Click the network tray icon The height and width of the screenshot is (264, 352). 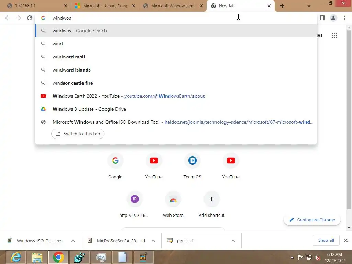309,257
